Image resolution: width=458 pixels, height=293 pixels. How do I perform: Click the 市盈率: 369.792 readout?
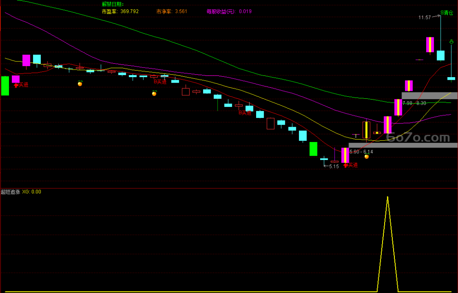tap(120, 11)
